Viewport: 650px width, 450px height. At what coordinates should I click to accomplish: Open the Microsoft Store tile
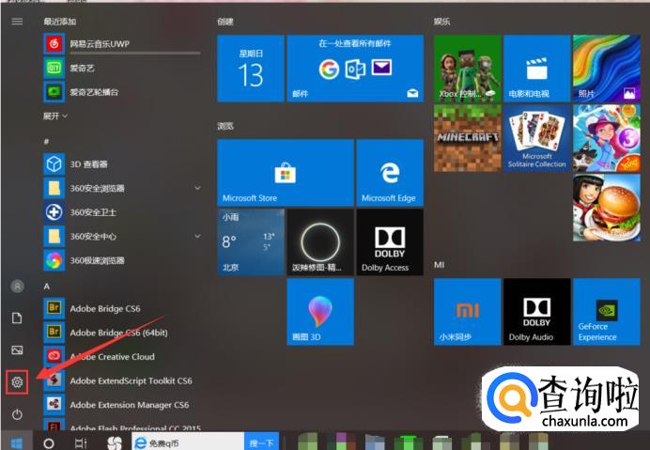[x=286, y=173]
